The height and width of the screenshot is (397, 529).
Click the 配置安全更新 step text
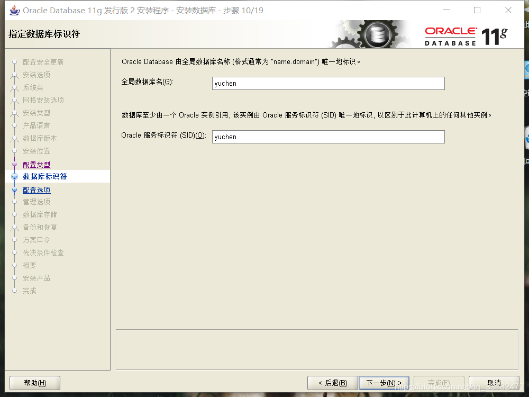[43, 62]
